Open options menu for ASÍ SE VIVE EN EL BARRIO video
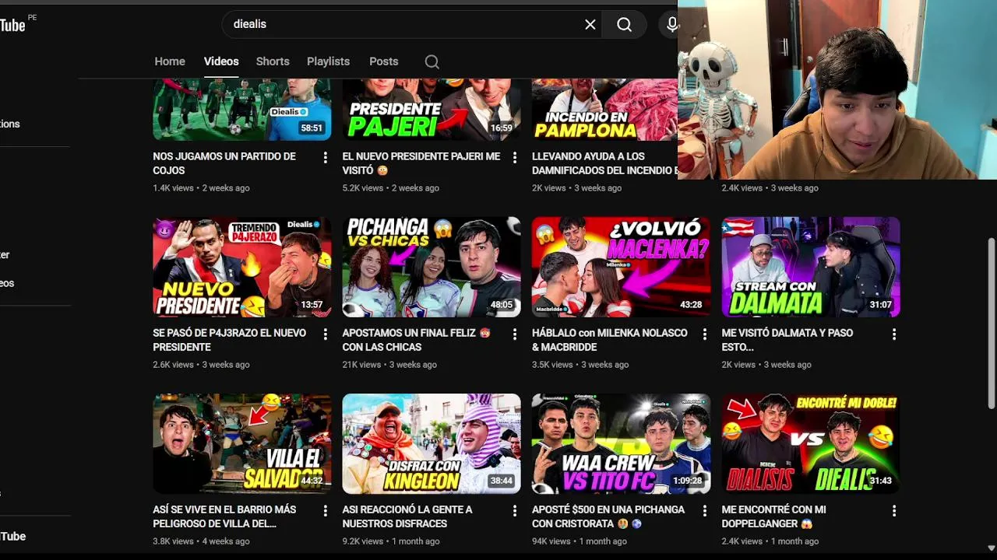Image resolution: width=997 pixels, height=560 pixels. pos(326,510)
